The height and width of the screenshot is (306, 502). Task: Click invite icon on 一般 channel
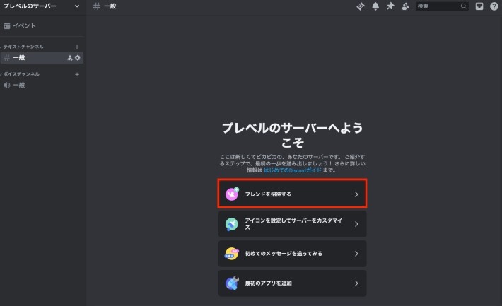click(x=70, y=58)
